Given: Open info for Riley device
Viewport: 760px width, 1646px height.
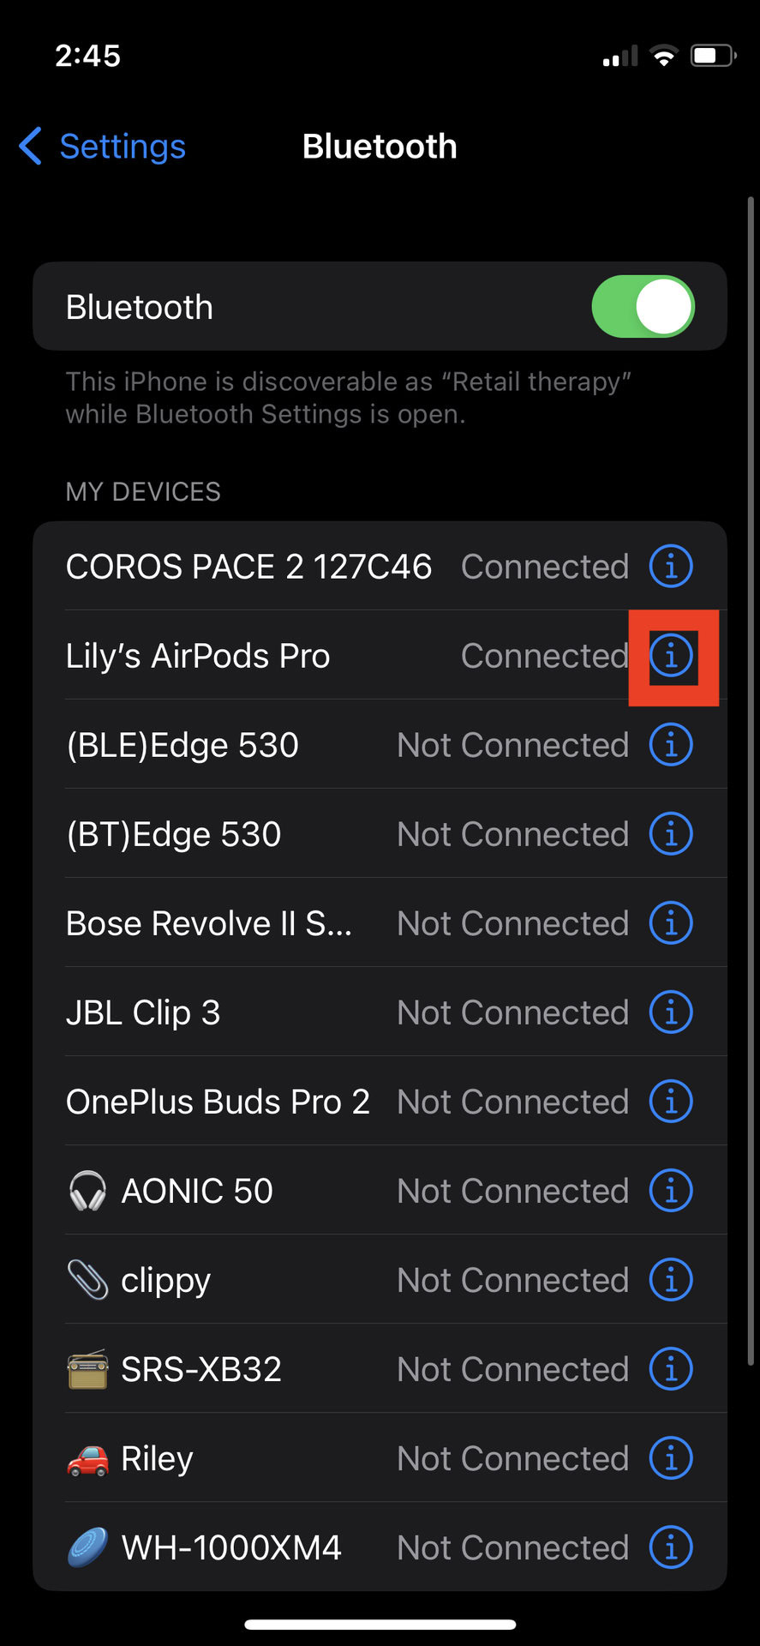Looking at the screenshot, I should coord(671,1458).
